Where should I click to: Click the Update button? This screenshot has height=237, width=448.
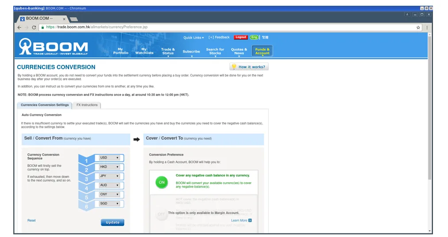[x=112, y=222]
